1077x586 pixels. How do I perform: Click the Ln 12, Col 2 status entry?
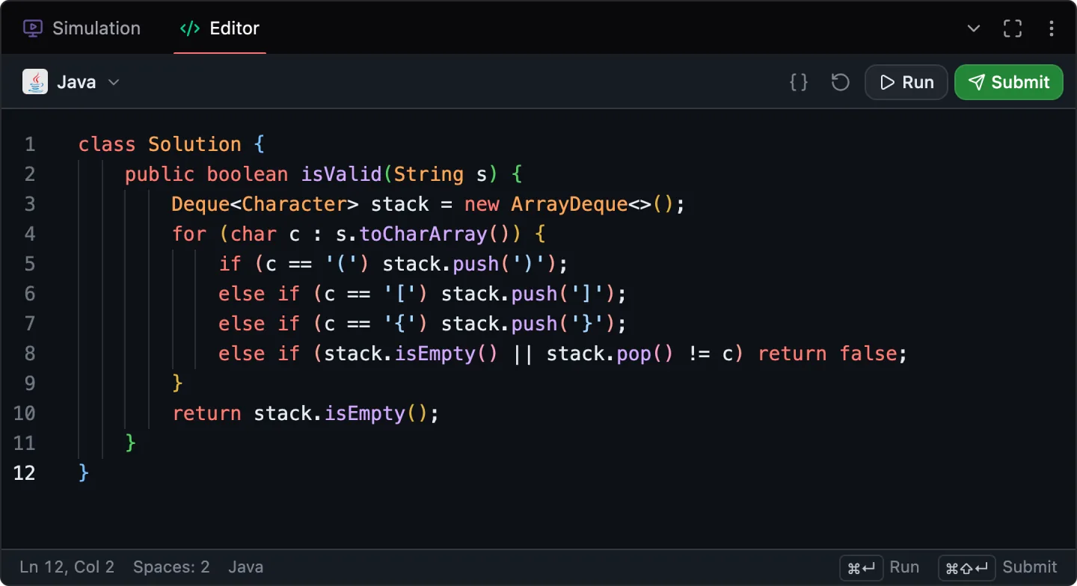pos(67,567)
